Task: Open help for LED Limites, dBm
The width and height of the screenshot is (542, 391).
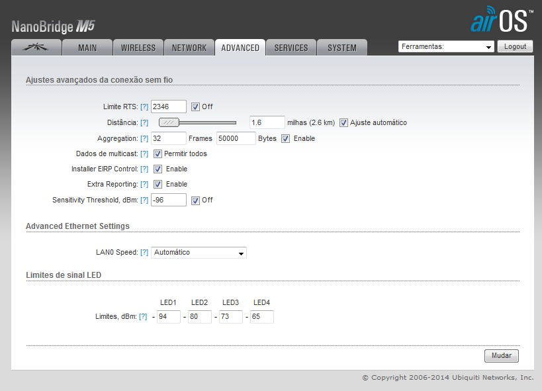Action: pyautogui.click(x=143, y=317)
